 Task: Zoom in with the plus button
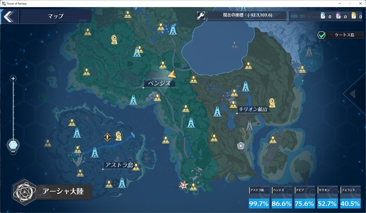point(13,79)
